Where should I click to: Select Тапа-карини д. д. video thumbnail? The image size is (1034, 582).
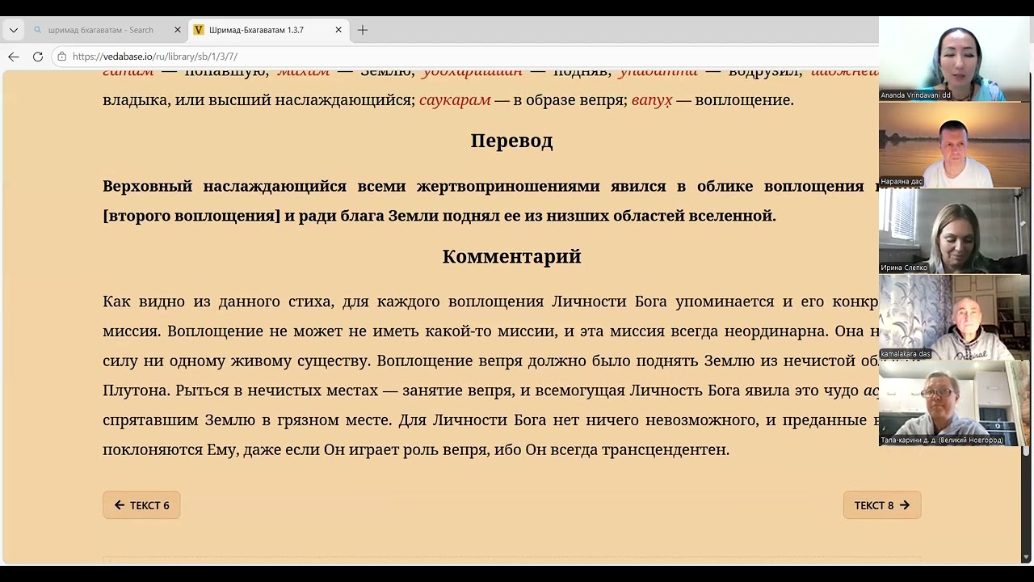click(x=954, y=403)
